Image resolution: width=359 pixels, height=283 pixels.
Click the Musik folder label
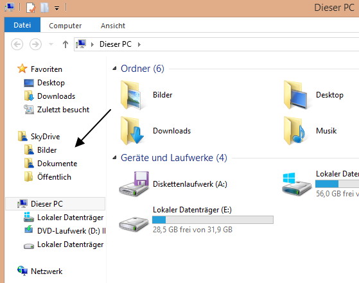coord(326,131)
